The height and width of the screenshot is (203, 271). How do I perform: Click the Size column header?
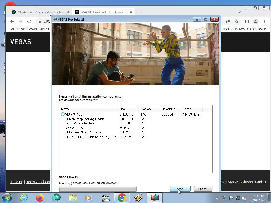click(128, 109)
